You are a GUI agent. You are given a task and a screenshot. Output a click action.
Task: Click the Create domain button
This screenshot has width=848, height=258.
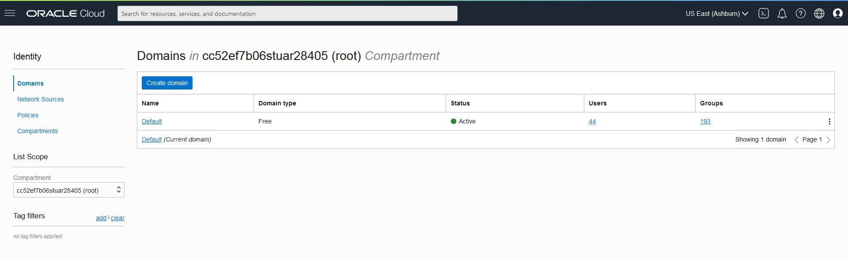[x=167, y=83]
